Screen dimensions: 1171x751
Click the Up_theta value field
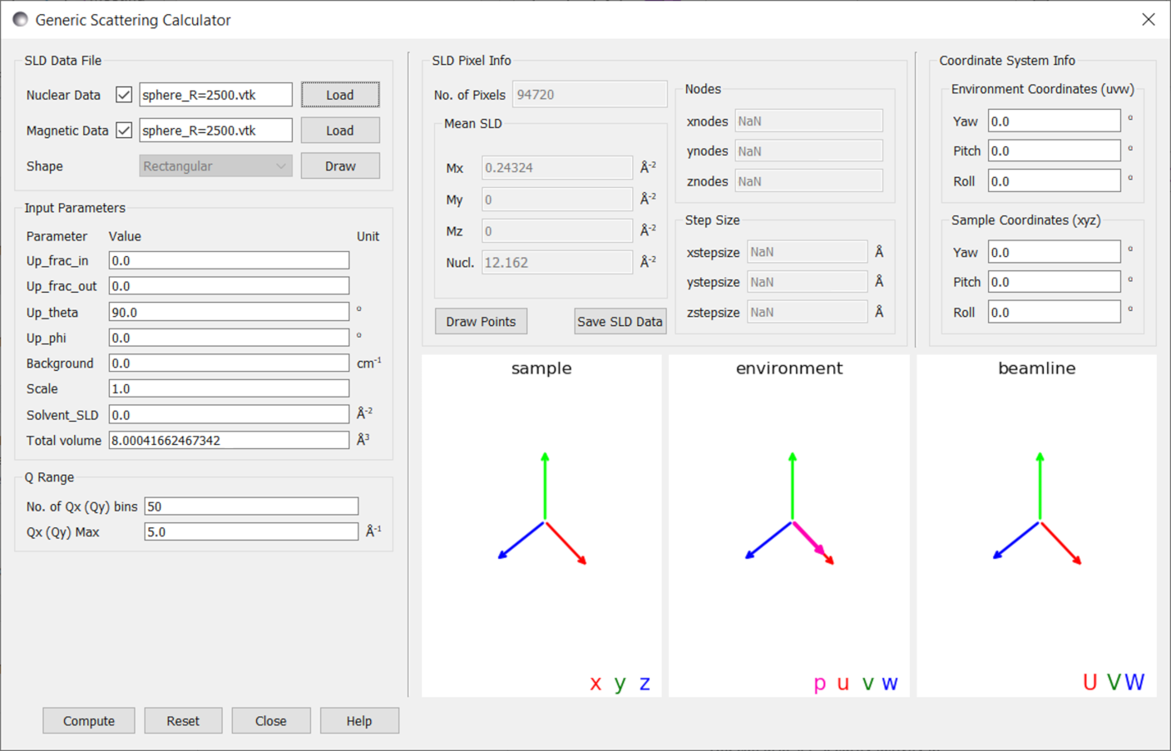click(x=229, y=313)
